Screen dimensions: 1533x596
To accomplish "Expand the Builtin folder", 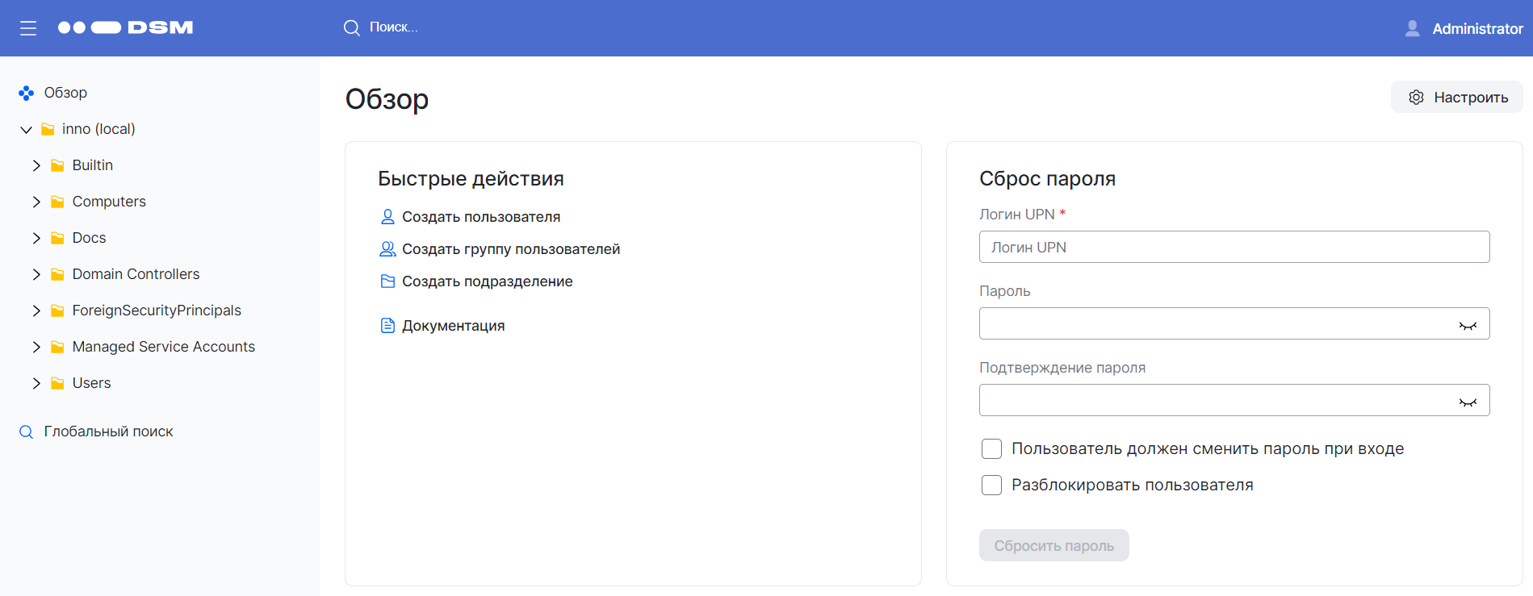I will click(x=36, y=166).
